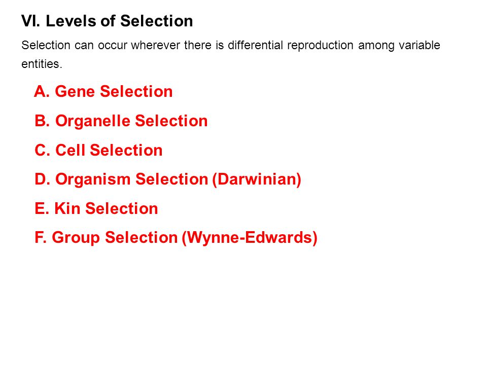
Task: Click the name 'Wynne-Edwards' in list
Action: point(250,237)
